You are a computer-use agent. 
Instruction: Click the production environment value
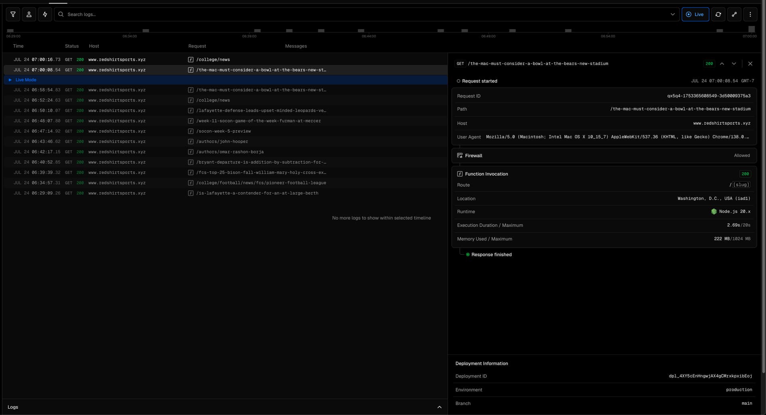pyautogui.click(x=739, y=390)
